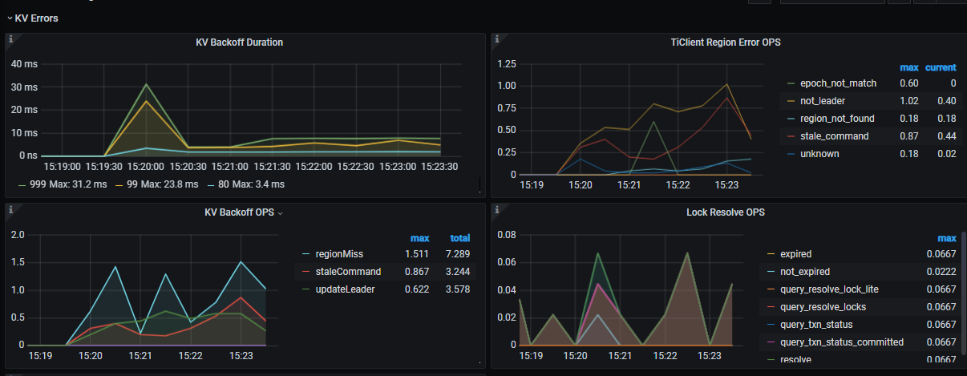Toggle query_resolve_lock_lite legend series
The height and width of the screenshot is (376, 967).
pyautogui.click(x=827, y=289)
